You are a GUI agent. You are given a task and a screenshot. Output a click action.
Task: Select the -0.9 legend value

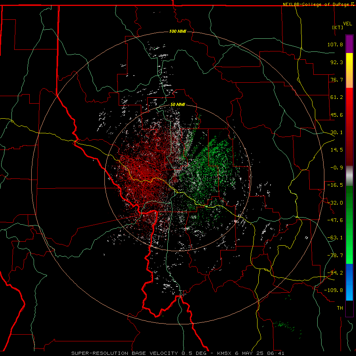point(337,168)
